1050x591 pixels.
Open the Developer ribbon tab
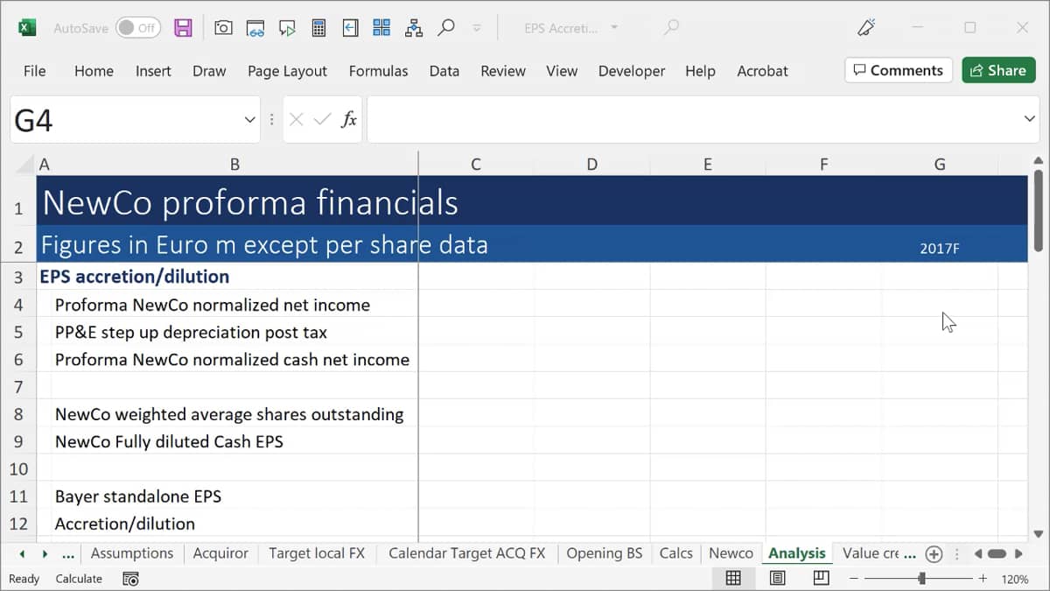click(x=632, y=71)
